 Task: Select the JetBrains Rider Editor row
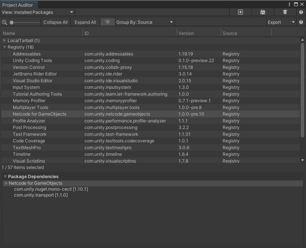tap(150, 74)
